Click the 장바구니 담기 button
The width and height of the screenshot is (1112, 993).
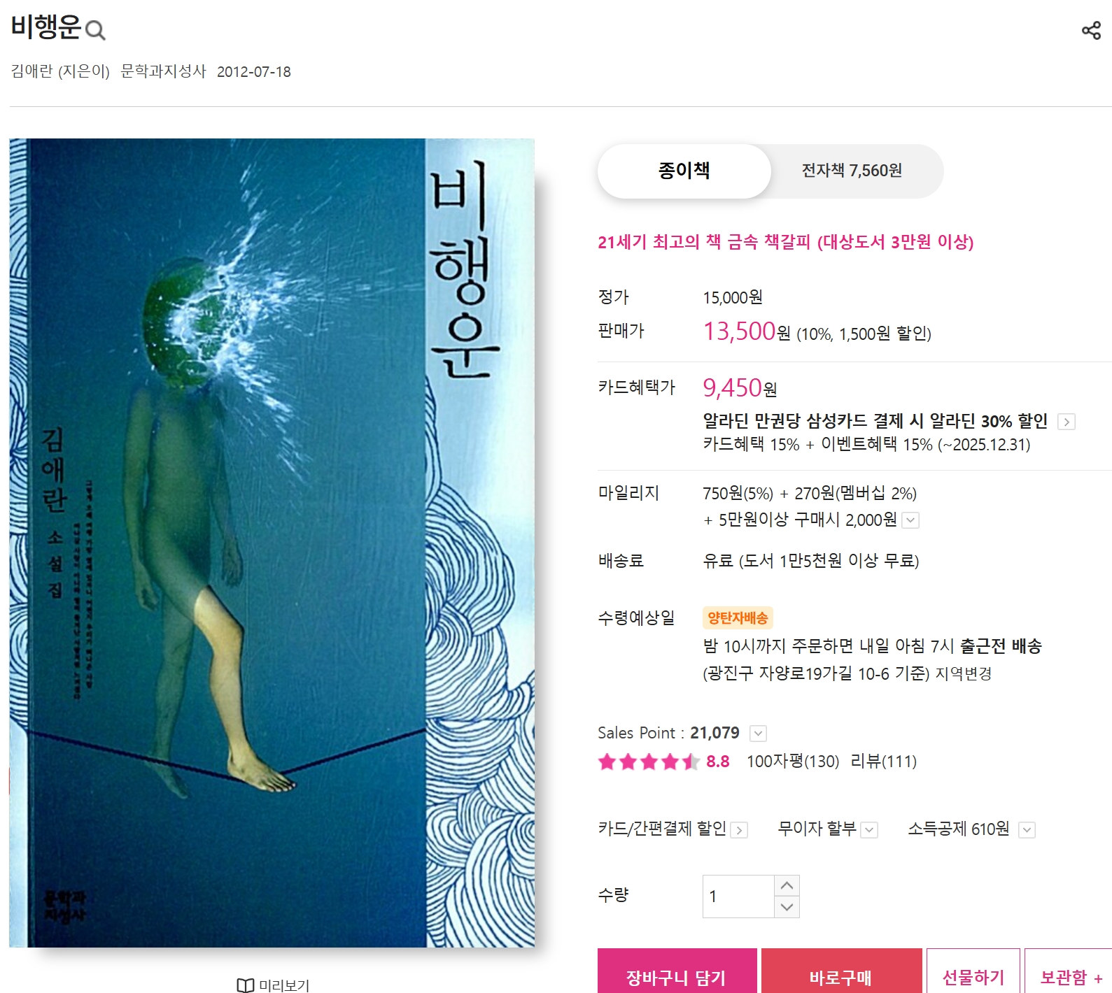(677, 972)
